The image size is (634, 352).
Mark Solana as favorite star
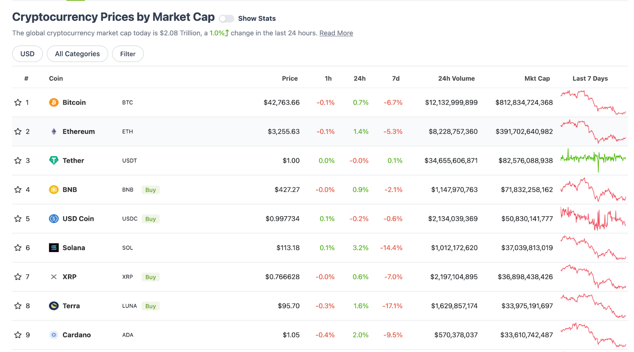tap(18, 248)
